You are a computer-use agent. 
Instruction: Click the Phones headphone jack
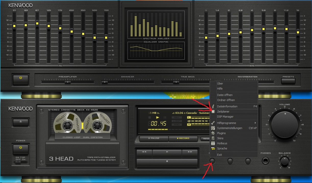pos(266,161)
